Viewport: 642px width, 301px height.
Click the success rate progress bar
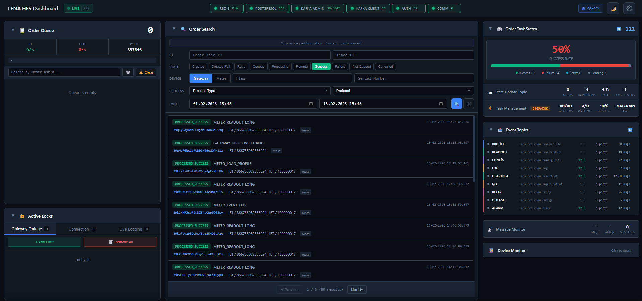coord(561,66)
